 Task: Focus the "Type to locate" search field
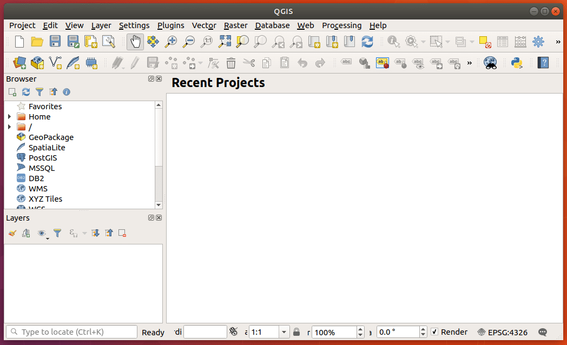tap(71, 332)
